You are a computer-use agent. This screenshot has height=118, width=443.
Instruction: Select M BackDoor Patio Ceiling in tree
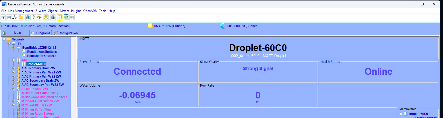[40, 93]
